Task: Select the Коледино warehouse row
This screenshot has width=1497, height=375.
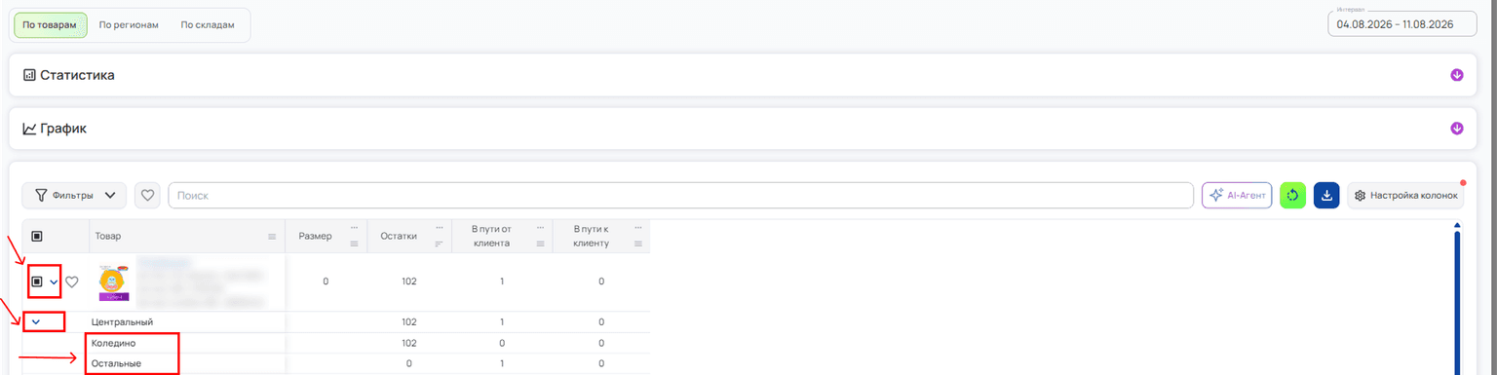Action: [x=336, y=343]
